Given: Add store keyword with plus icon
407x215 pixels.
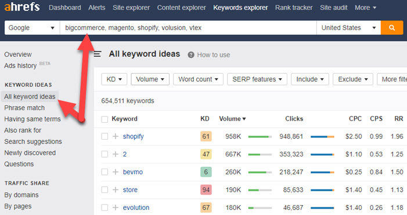Looking at the screenshot, I should [x=116, y=190].
